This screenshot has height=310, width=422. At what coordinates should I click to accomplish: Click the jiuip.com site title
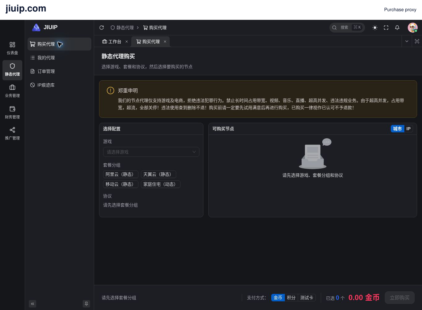[26, 8]
